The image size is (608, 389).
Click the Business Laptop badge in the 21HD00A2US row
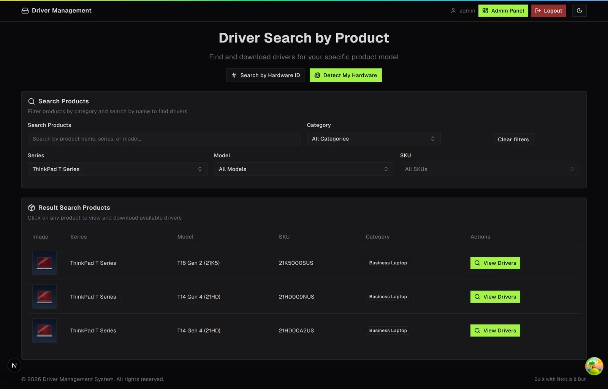(x=388, y=330)
